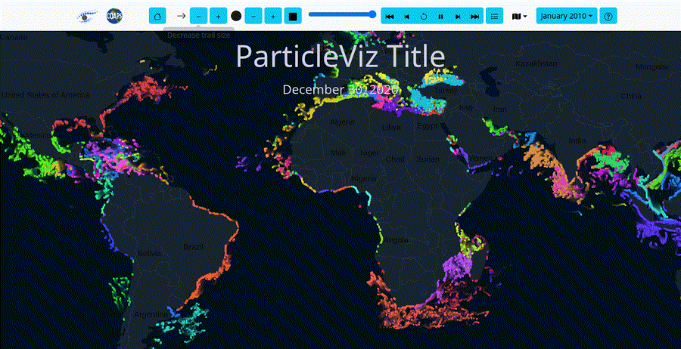Open help with the question mark button
The width and height of the screenshot is (681, 349).
click(608, 16)
